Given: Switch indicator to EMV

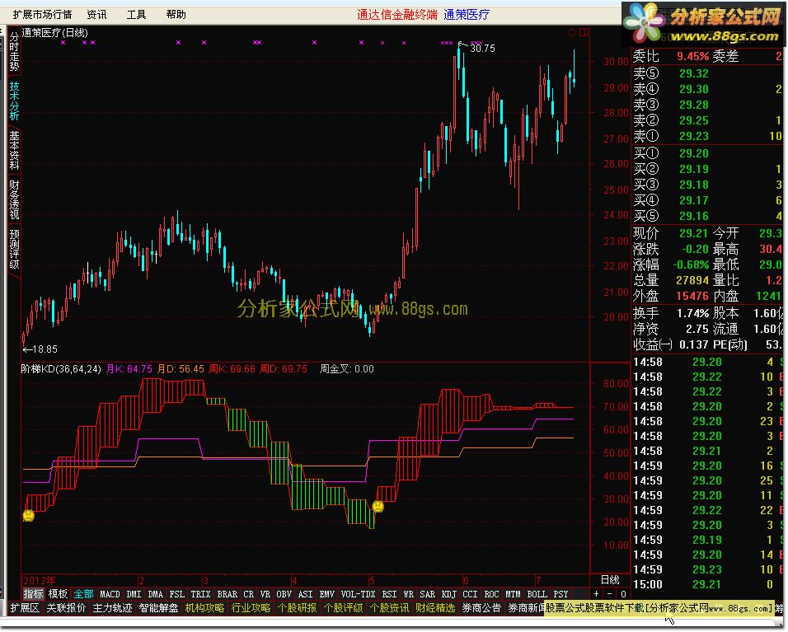Looking at the screenshot, I should tap(326, 594).
